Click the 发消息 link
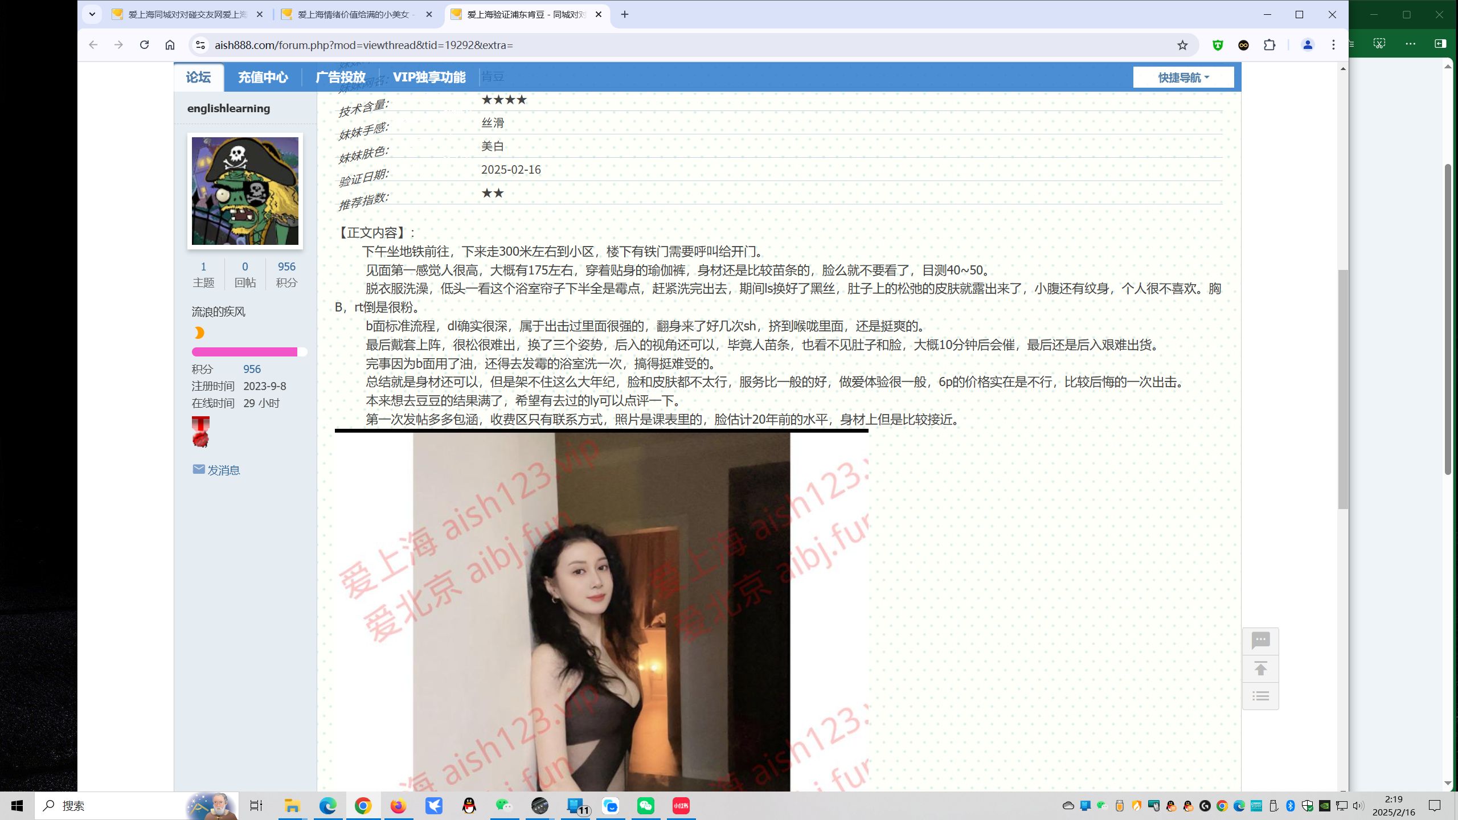1458x820 pixels. click(x=223, y=470)
